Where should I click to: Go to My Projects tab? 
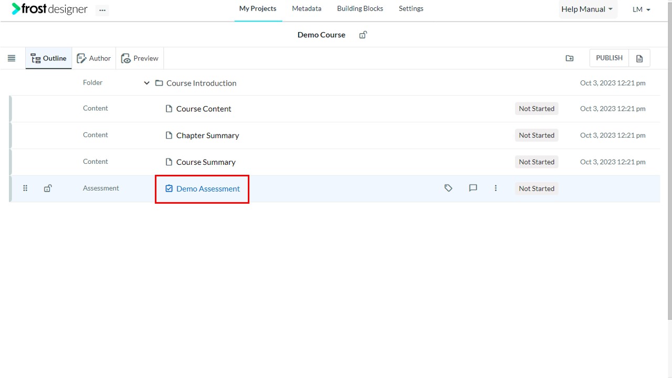(258, 9)
